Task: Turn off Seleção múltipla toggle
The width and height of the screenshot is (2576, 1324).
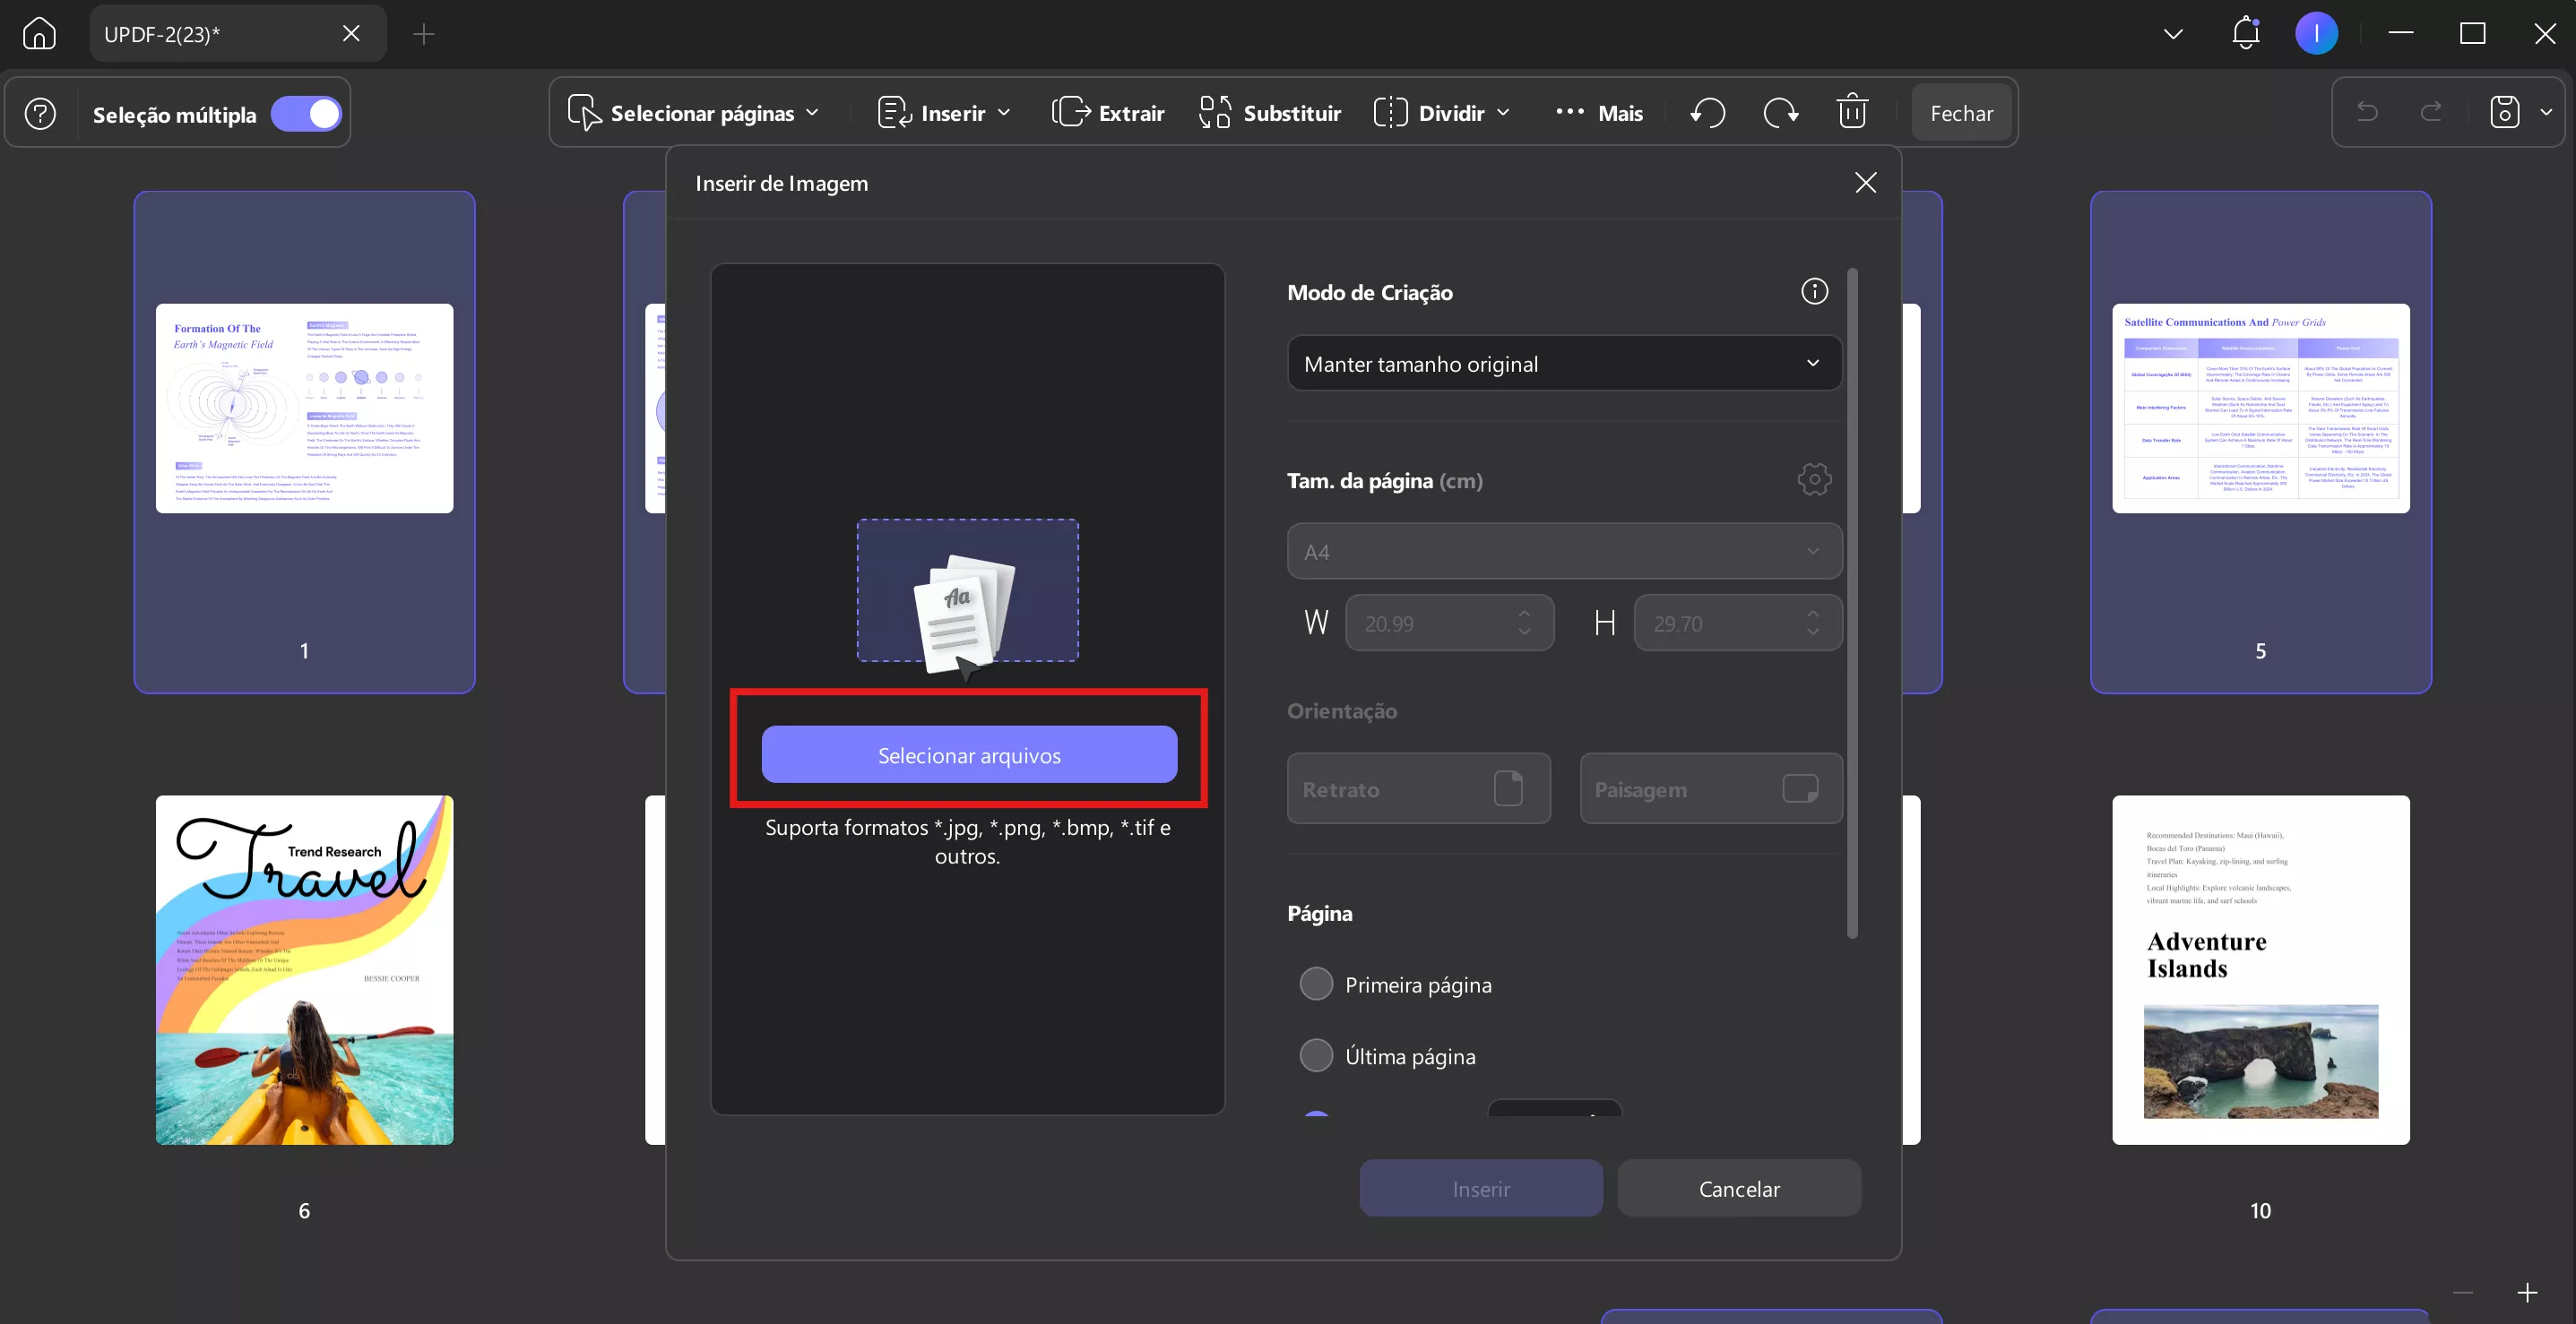Action: [306, 114]
